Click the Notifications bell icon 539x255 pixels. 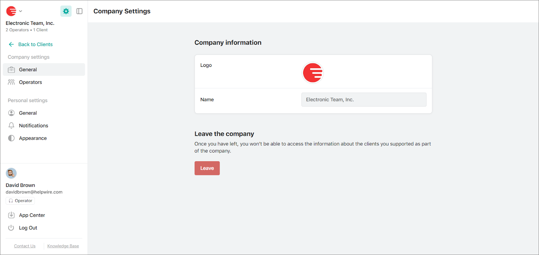(11, 125)
